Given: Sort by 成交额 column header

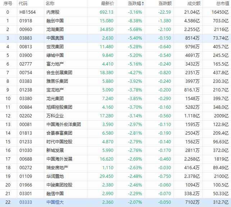Looking at the screenshot, I should [194, 3].
